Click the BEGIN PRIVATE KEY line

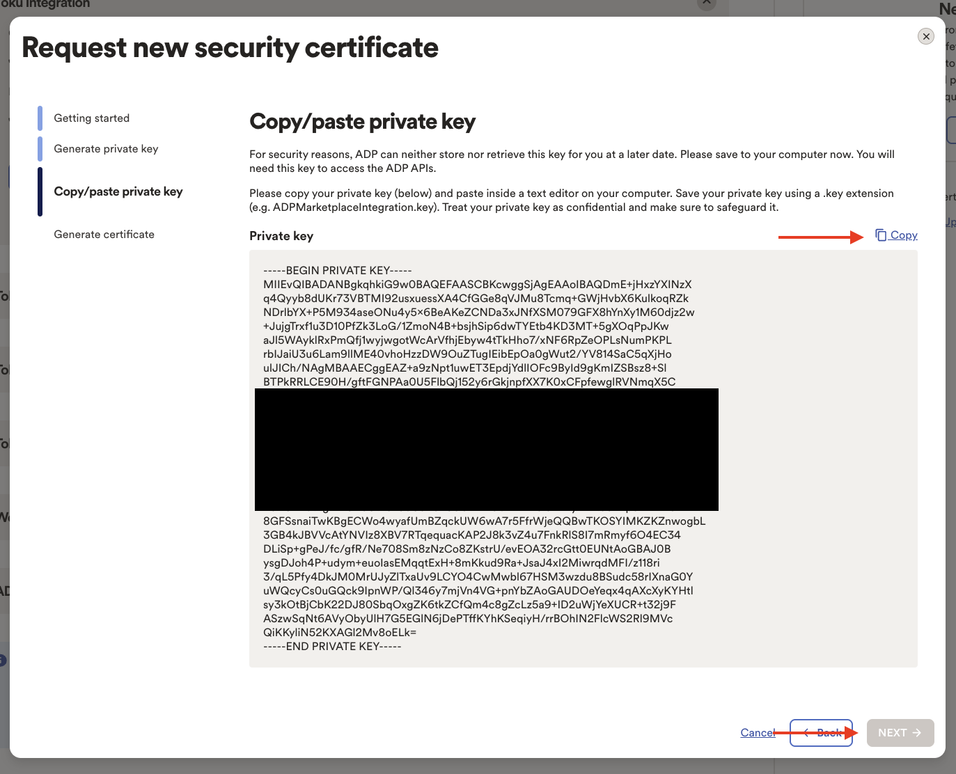pos(338,271)
